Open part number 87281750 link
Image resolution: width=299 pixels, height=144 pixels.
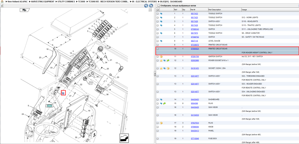(x=195, y=56)
